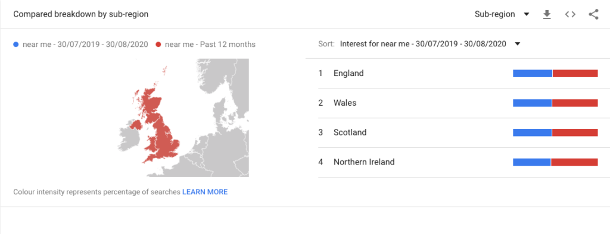Screen dimensions: 610x234
Task: Click Wales' red interest bar
Action: (575, 103)
